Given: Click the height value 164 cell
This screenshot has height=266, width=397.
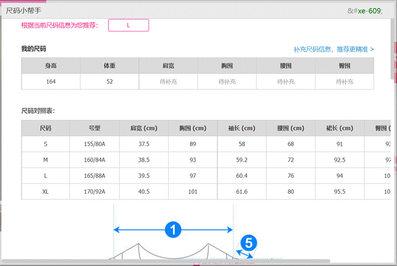Looking at the screenshot, I should click(51, 82).
